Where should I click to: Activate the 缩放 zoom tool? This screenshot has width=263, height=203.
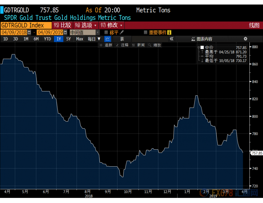(x=155, y=45)
